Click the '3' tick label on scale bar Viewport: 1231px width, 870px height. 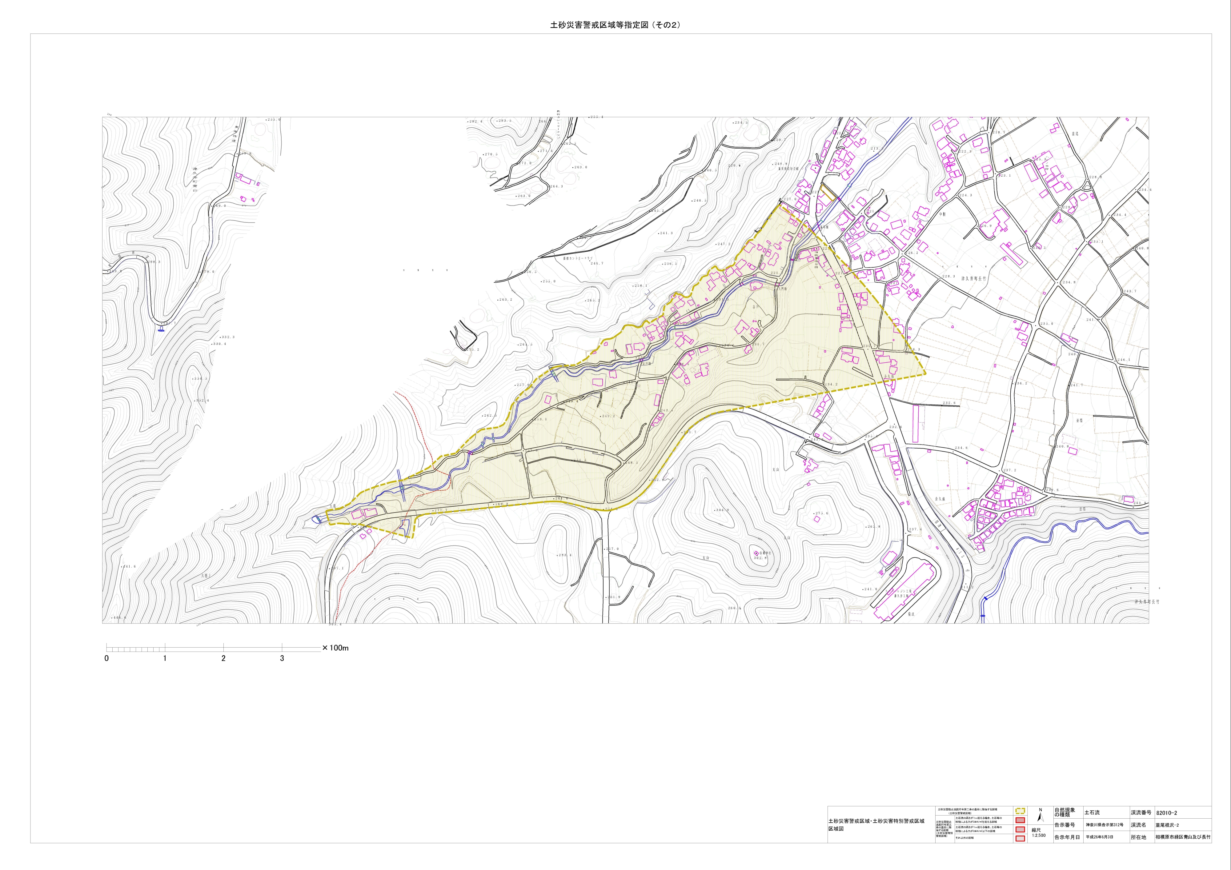282,658
